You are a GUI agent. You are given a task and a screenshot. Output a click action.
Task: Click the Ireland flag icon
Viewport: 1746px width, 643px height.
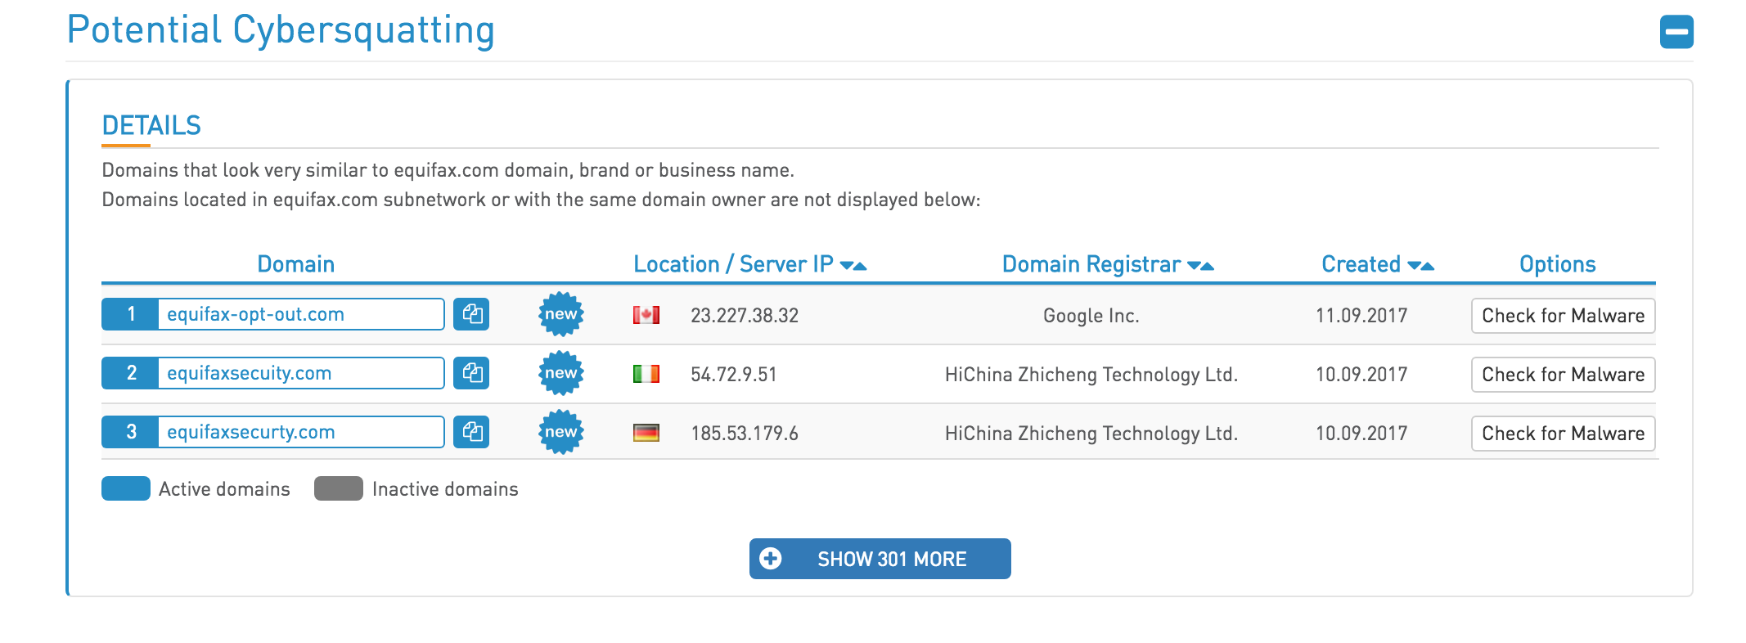(646, 374)
